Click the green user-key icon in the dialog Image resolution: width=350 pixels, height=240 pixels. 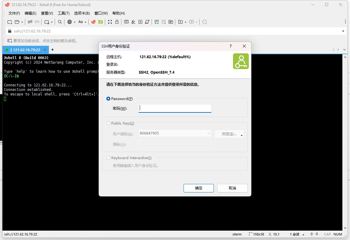241,61
